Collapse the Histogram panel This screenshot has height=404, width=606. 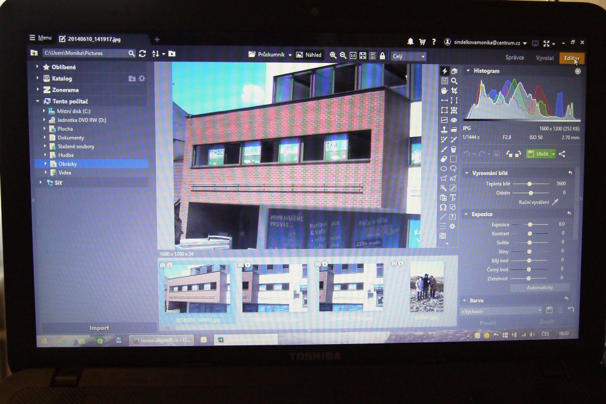coord(468,71)
